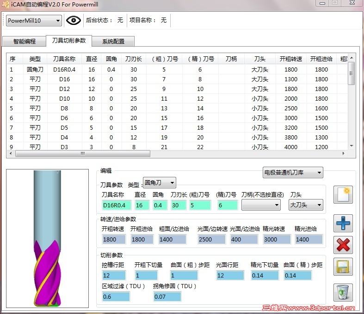Viewport: 364px width, 314px height.
Task: Click the 光面/边进给 field showing 400
Action: [x=244, y=239]
